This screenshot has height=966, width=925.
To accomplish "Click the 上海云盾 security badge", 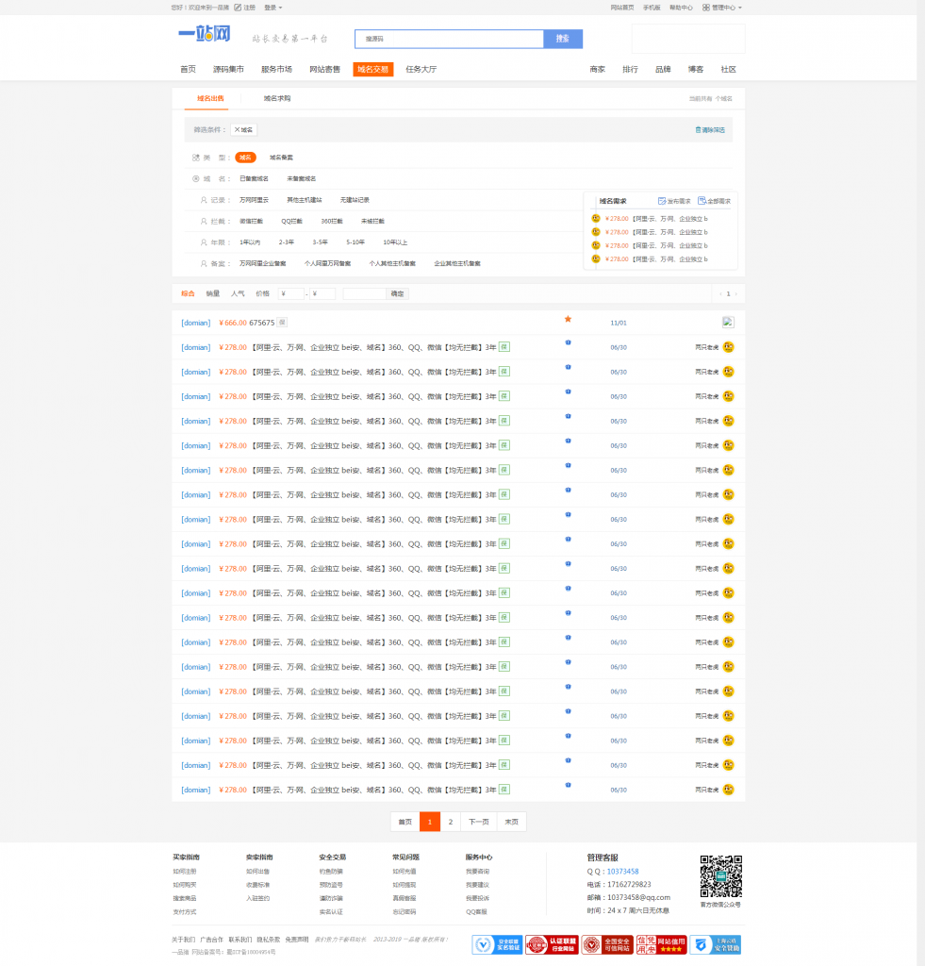I will [715, 944].
